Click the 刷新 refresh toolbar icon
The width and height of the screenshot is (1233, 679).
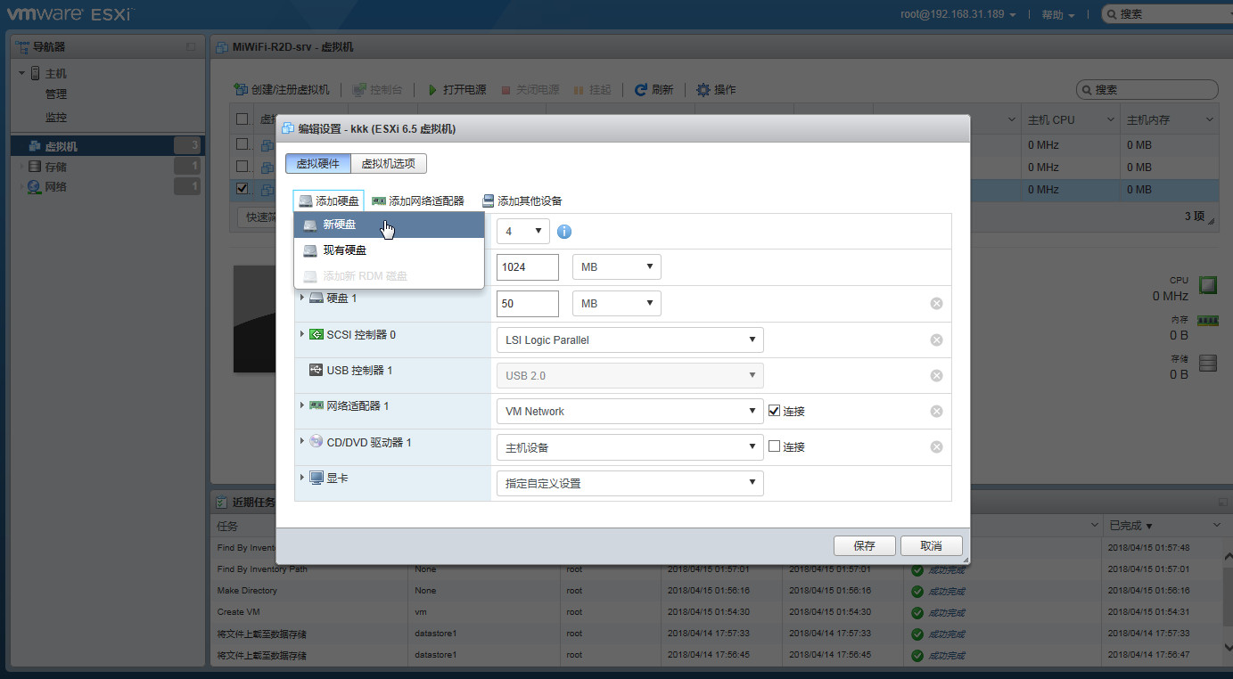click(x=641, y=90)
